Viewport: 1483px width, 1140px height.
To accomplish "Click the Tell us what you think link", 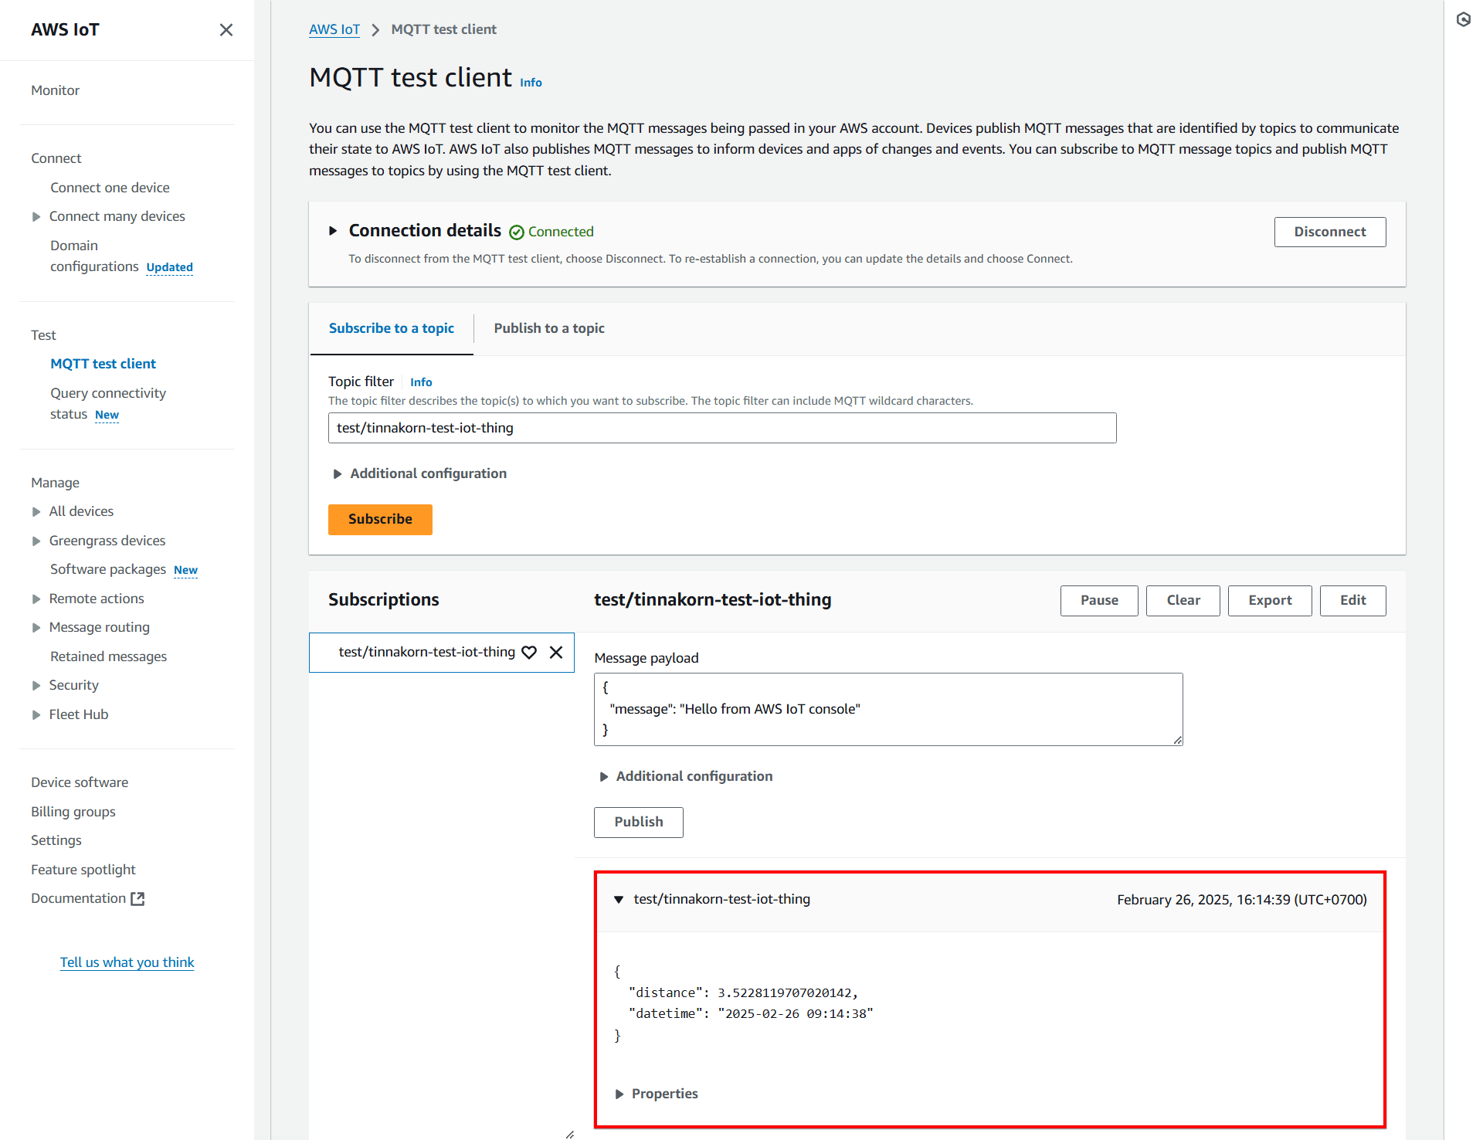I will tap(127, 962).
